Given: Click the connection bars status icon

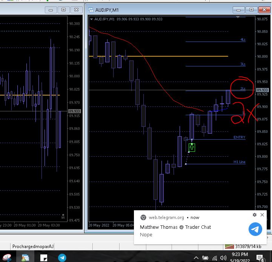Looking at the screenshot, I should click(229, 246).
